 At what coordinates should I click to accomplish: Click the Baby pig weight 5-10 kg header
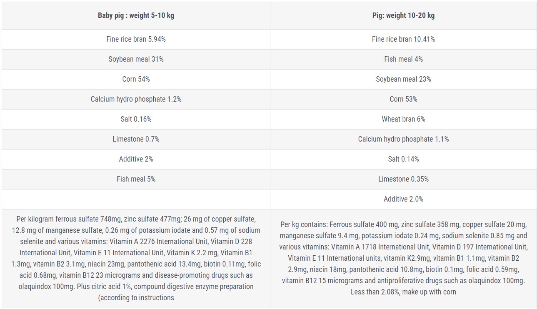point(136,15)
